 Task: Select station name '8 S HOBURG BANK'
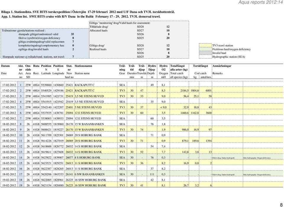tap(88, 158)
